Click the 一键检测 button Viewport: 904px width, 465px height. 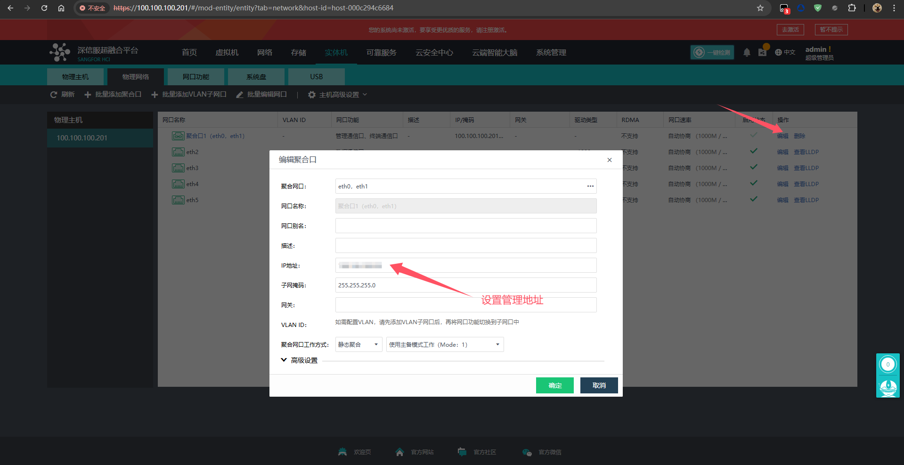pyautogui.click(x=712, y=52)
